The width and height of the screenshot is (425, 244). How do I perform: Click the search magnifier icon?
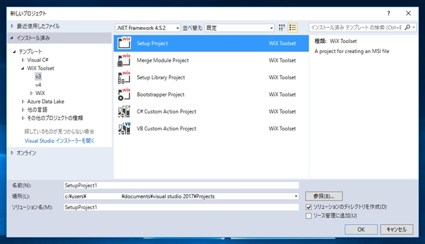click(x=407, y=27)
